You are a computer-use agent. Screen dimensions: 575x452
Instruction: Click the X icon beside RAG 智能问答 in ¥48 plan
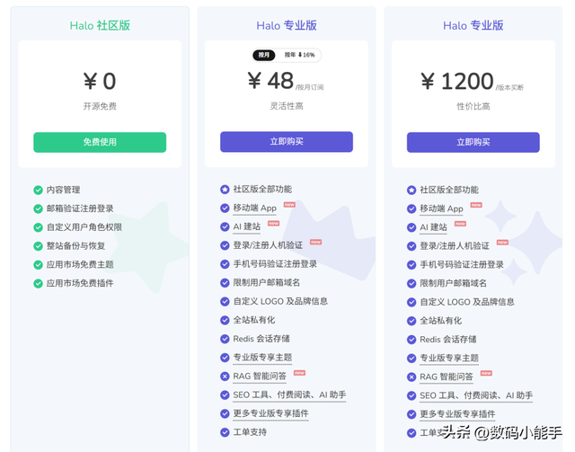[225, 377]
